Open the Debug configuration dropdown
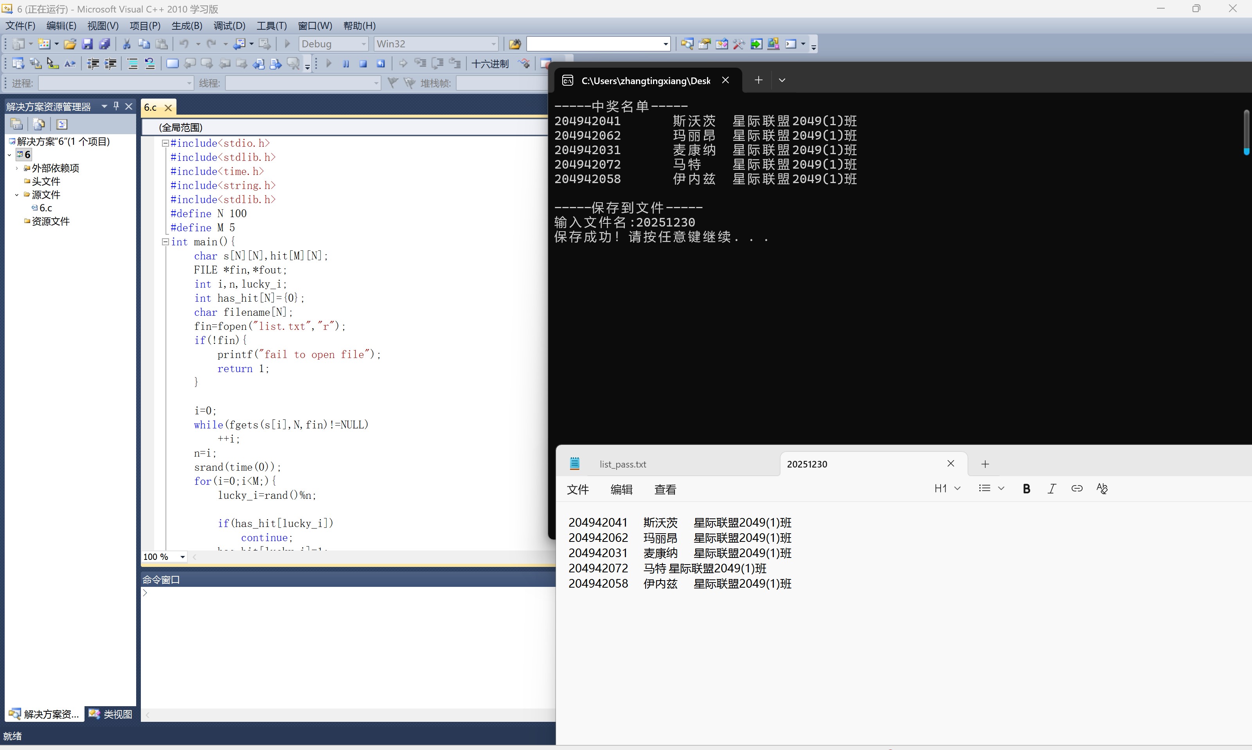The image size is (1252, 750). (x=363, y=44)
